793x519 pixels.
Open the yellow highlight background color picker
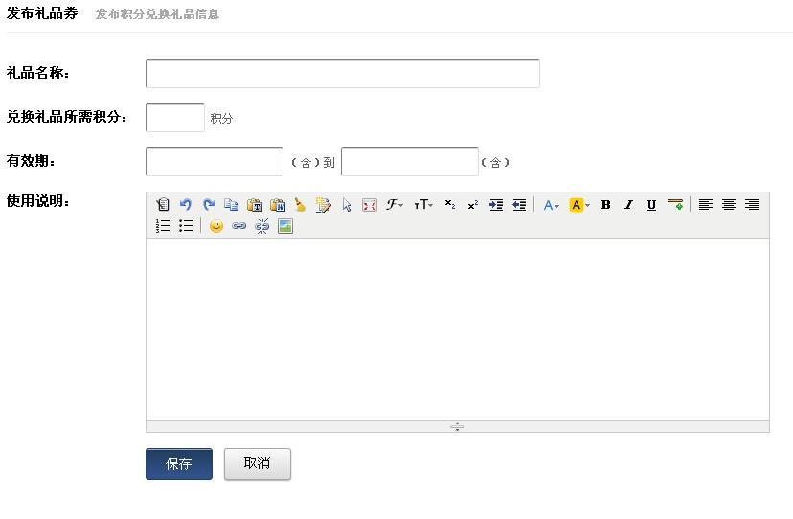pos(579,204)
